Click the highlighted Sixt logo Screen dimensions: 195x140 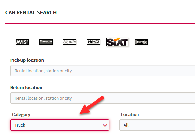[x=117, y=42]
